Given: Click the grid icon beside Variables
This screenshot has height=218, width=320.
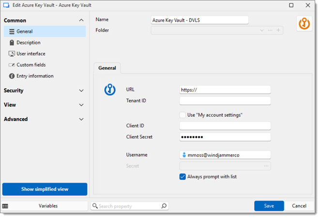Looking at the screenshot, I should 5,206.
